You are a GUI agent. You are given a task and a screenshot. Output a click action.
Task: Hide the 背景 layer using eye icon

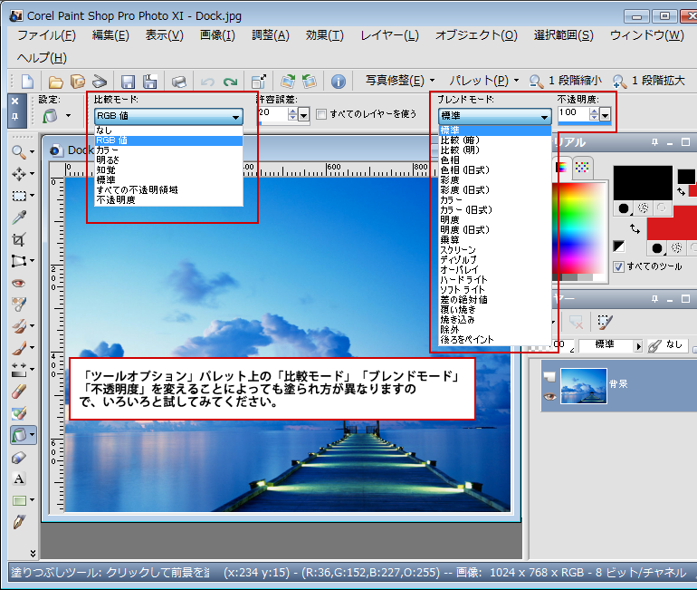(x=547, y=396)
